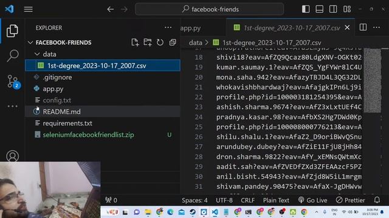
Task: Open the .gitignore file
Action: pos(103,77)
